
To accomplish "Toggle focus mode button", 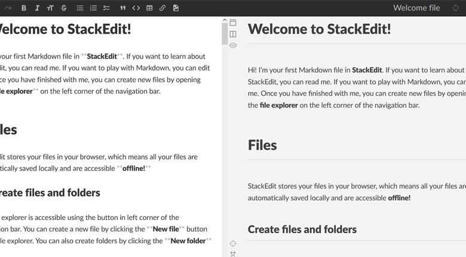I will (233, 243).
